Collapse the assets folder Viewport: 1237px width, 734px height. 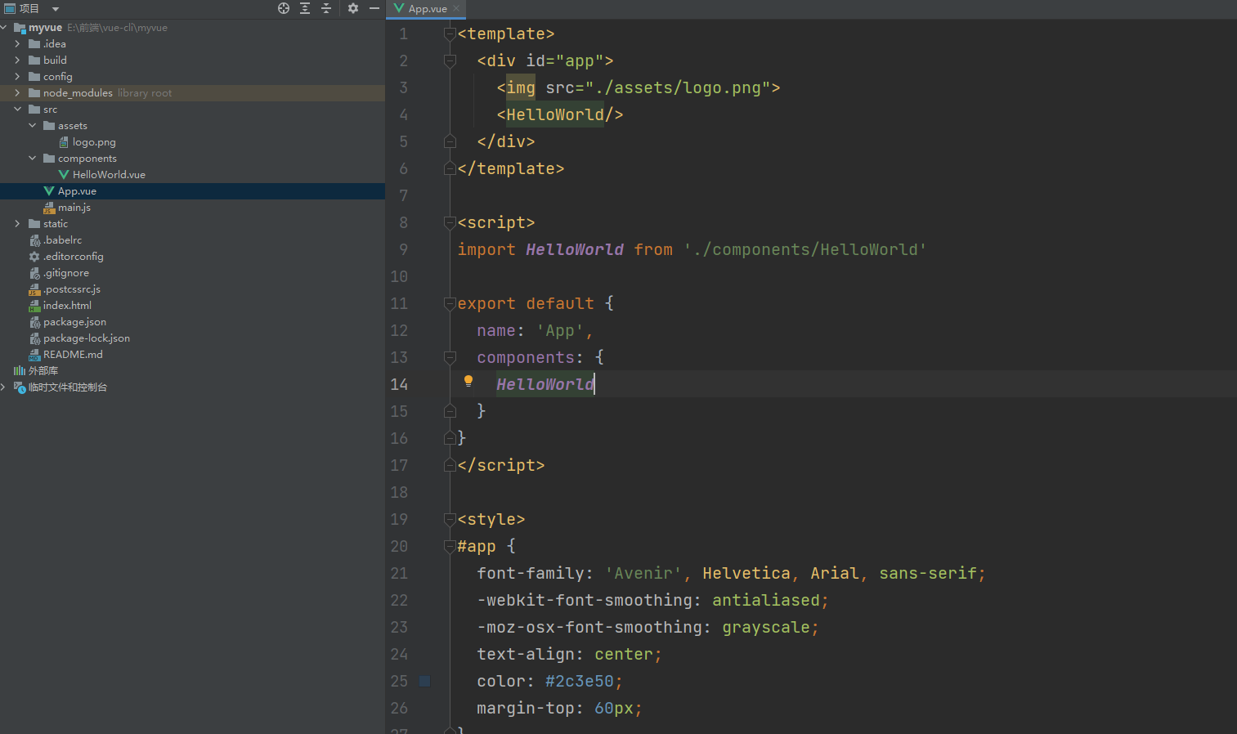(32, 126)
